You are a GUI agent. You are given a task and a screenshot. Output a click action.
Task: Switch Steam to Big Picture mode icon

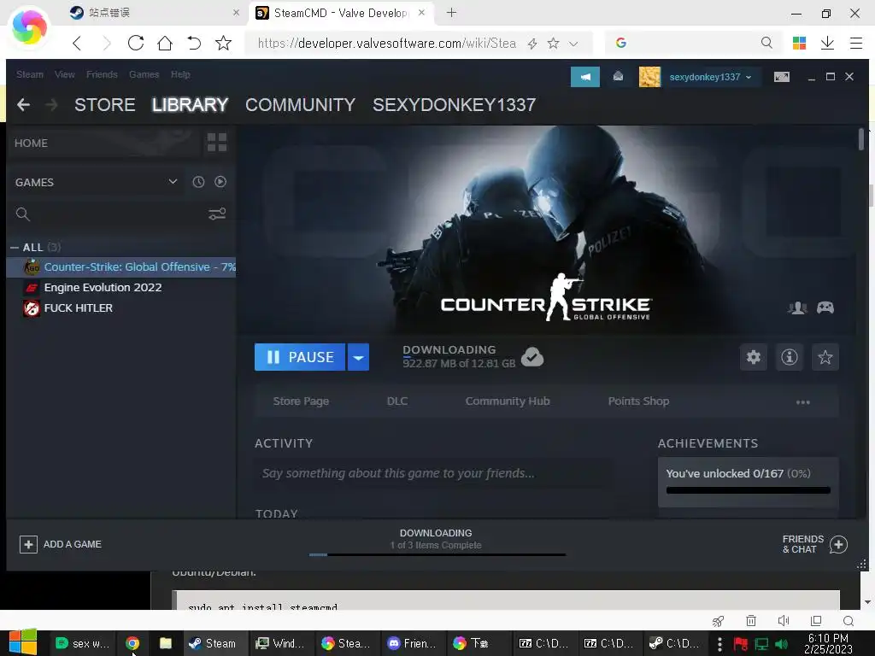click(x=781, y=77)
